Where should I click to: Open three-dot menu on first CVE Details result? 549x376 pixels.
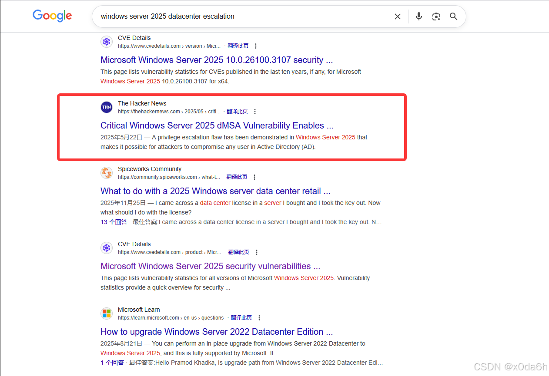[x=256, y=46]
